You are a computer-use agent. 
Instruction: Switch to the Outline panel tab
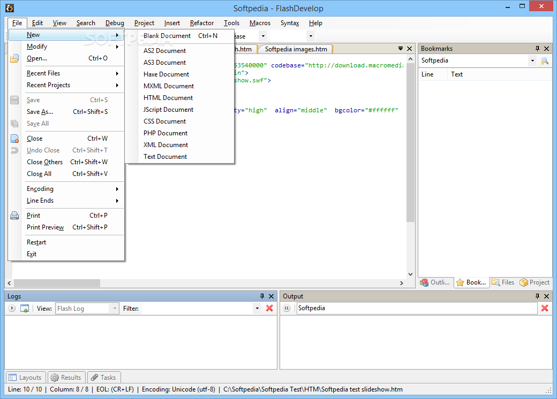(435, 282)
